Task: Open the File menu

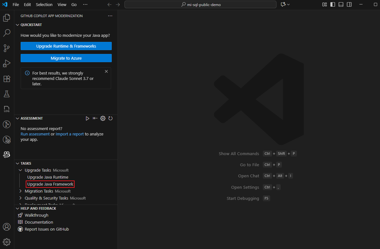Action: [x=16, y=4]
